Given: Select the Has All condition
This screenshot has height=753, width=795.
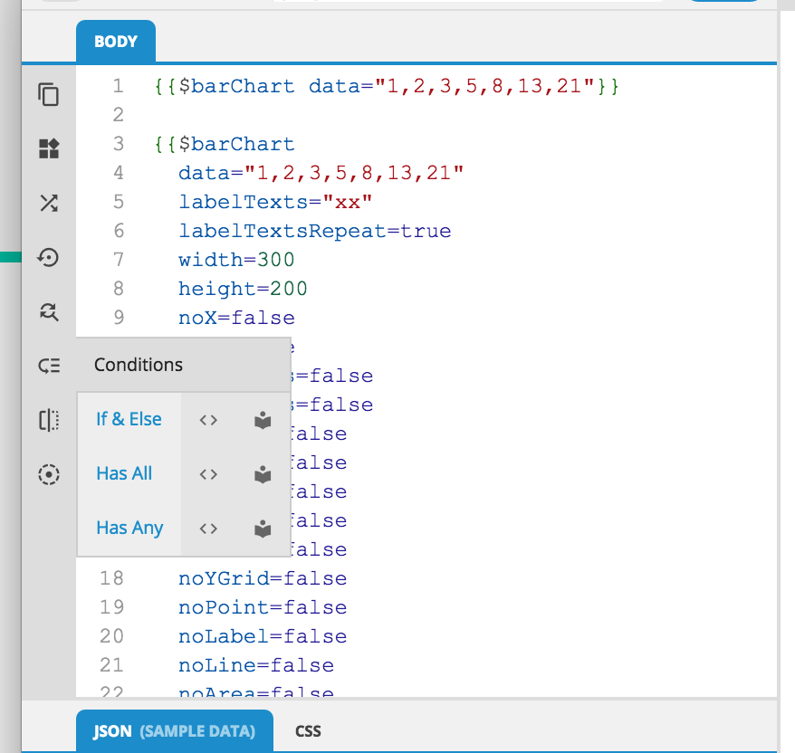Looking at the screenshot, I should [x=123, y=473].
